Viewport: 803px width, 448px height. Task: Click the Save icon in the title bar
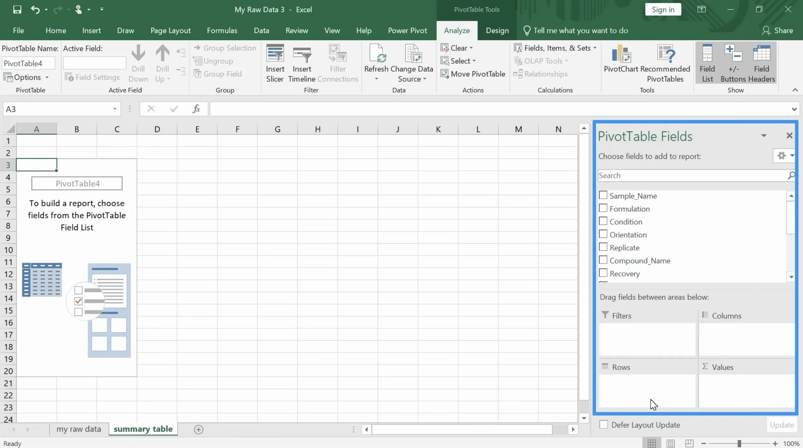click(17, 9)
